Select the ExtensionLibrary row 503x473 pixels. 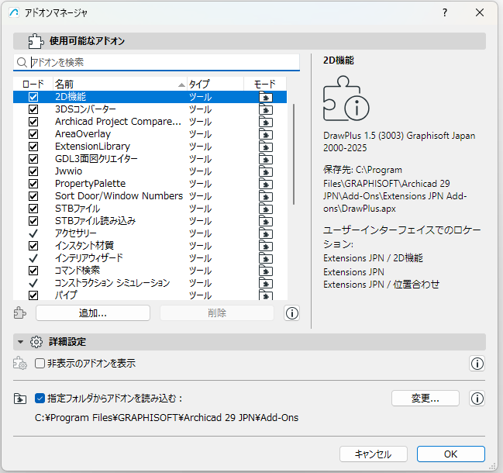(150, 147)
